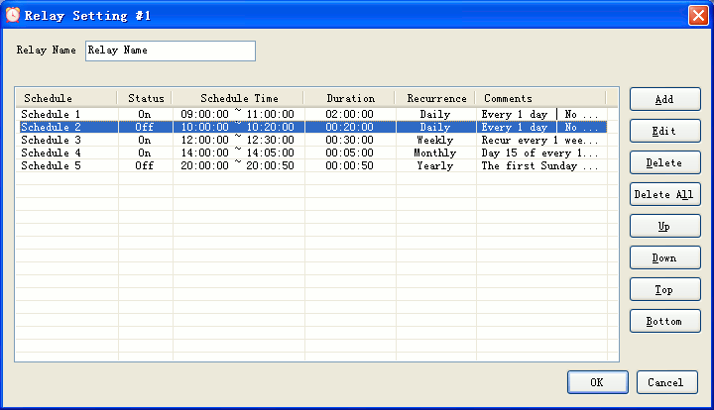
Task: Move schedule to Top
Action: click(x=664, y=289)
